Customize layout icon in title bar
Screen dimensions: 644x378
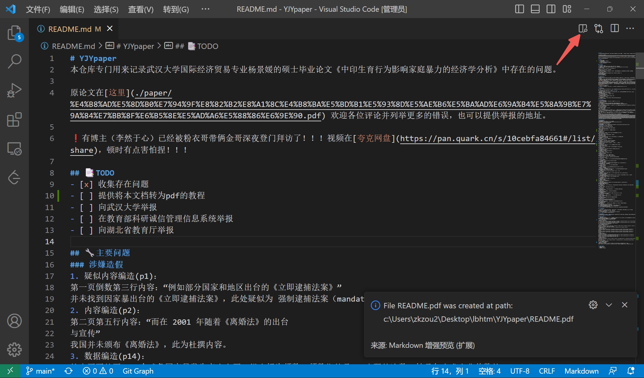click(x=567, y=9)
